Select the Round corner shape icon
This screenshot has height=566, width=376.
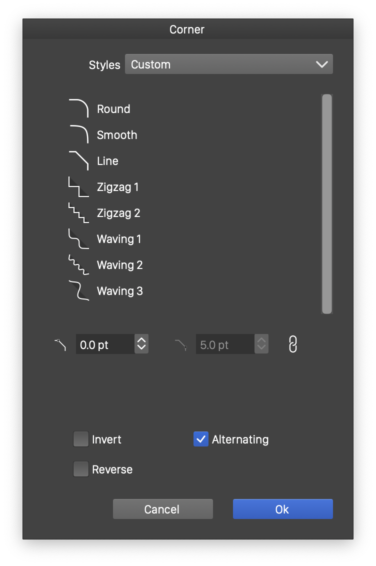pos(78,109)
